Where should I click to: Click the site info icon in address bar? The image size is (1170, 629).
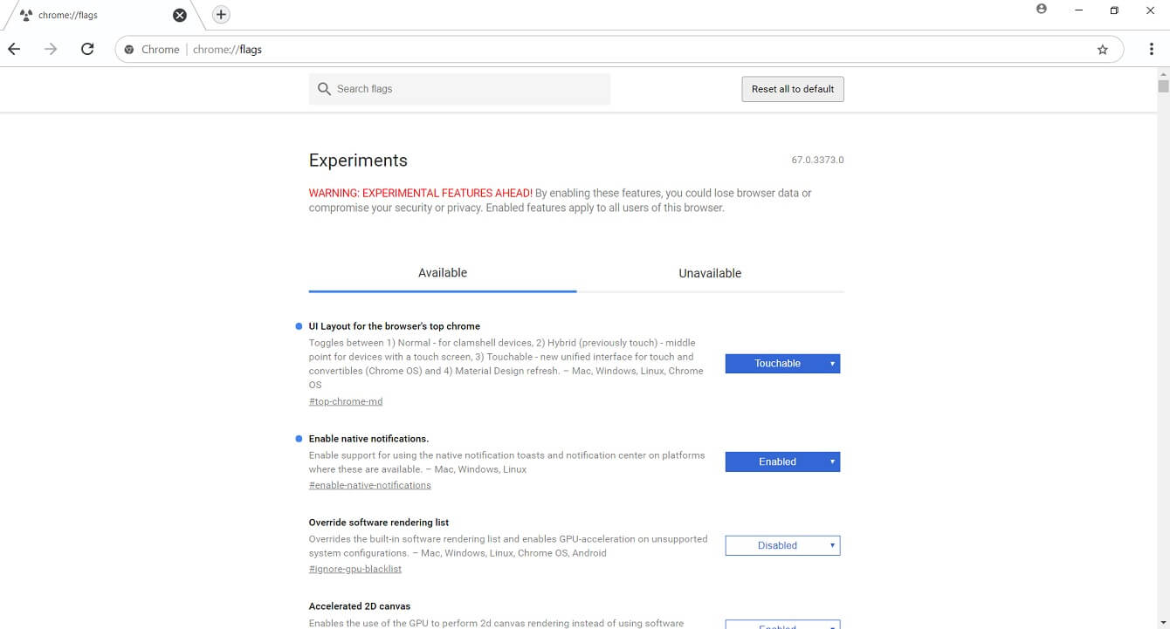click(129, 49)
